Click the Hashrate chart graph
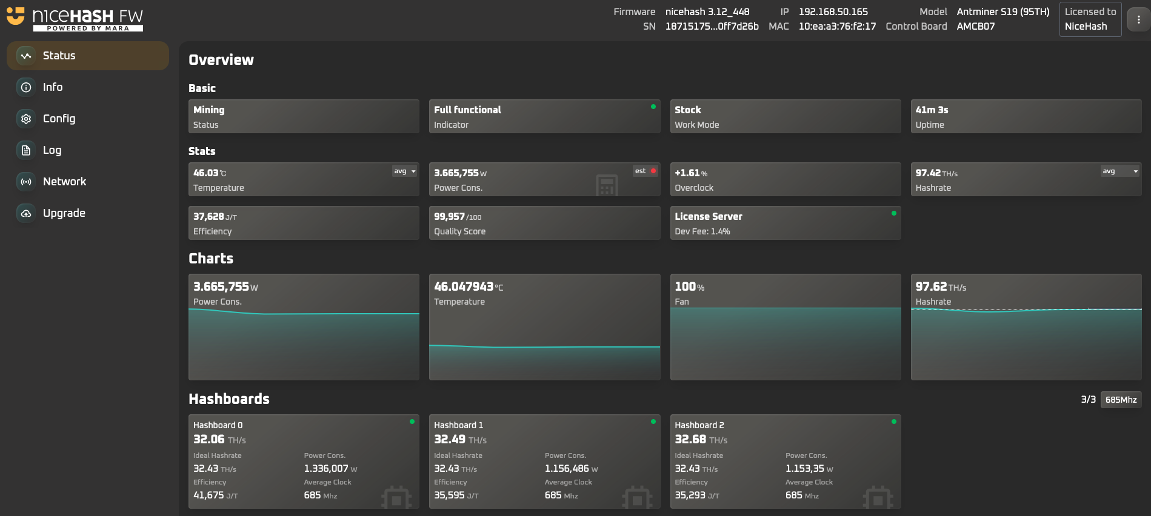The height and width of the screenshot is (516, 1151). click(x=1026, y=342)
